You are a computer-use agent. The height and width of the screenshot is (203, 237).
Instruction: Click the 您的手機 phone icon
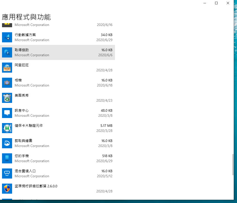(x=7, y=158)
